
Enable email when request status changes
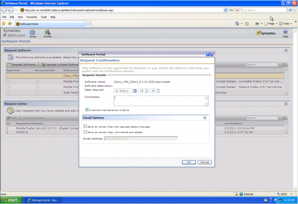85,126
